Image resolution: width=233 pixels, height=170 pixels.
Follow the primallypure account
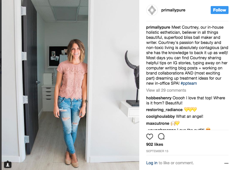220,10
